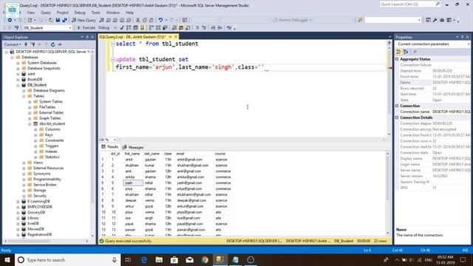Select the MoviesDB database
This screenshot has width=473, height=266.
[35, 229]
